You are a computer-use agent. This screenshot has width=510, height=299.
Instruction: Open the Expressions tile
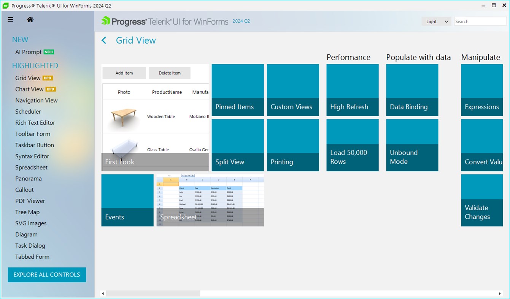482,90
